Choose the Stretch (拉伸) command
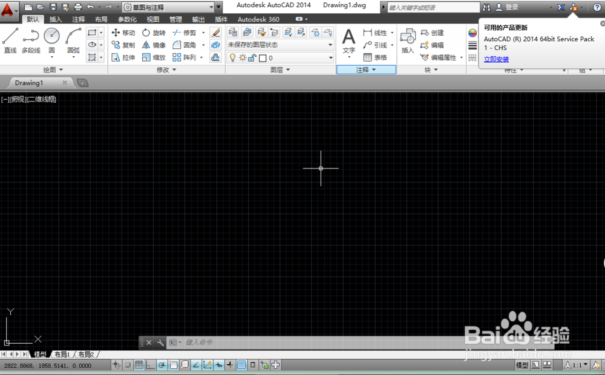The width and height of the screenshot is (605, 375). pos(123,57)
